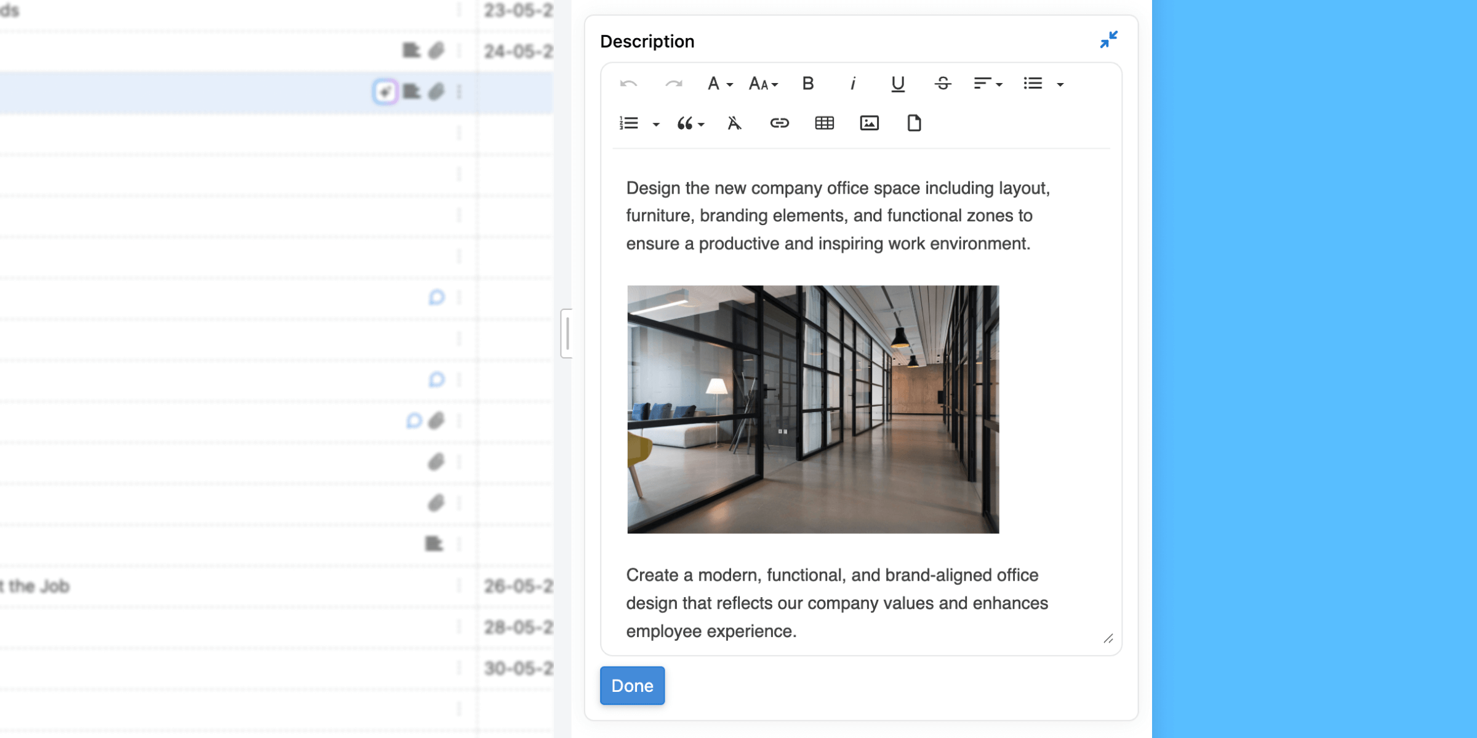Insert a table
The height and width of the screenshot is (738, 1477).
(x=824, y=124)
